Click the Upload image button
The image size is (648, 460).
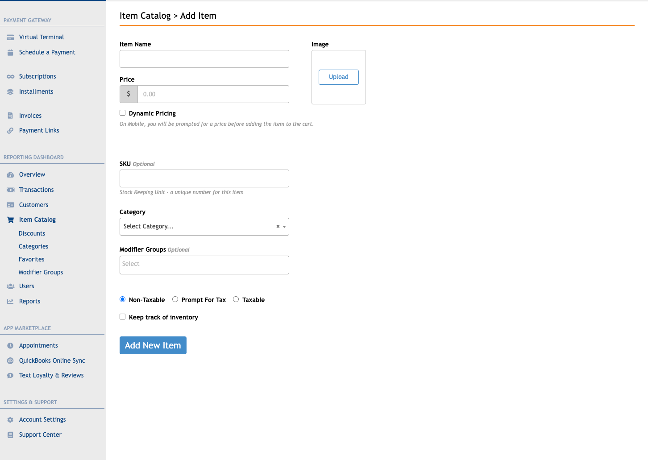339,77
